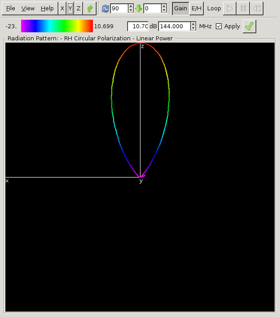Open the Help menu
280x317 pixels.
coord(47,8)
